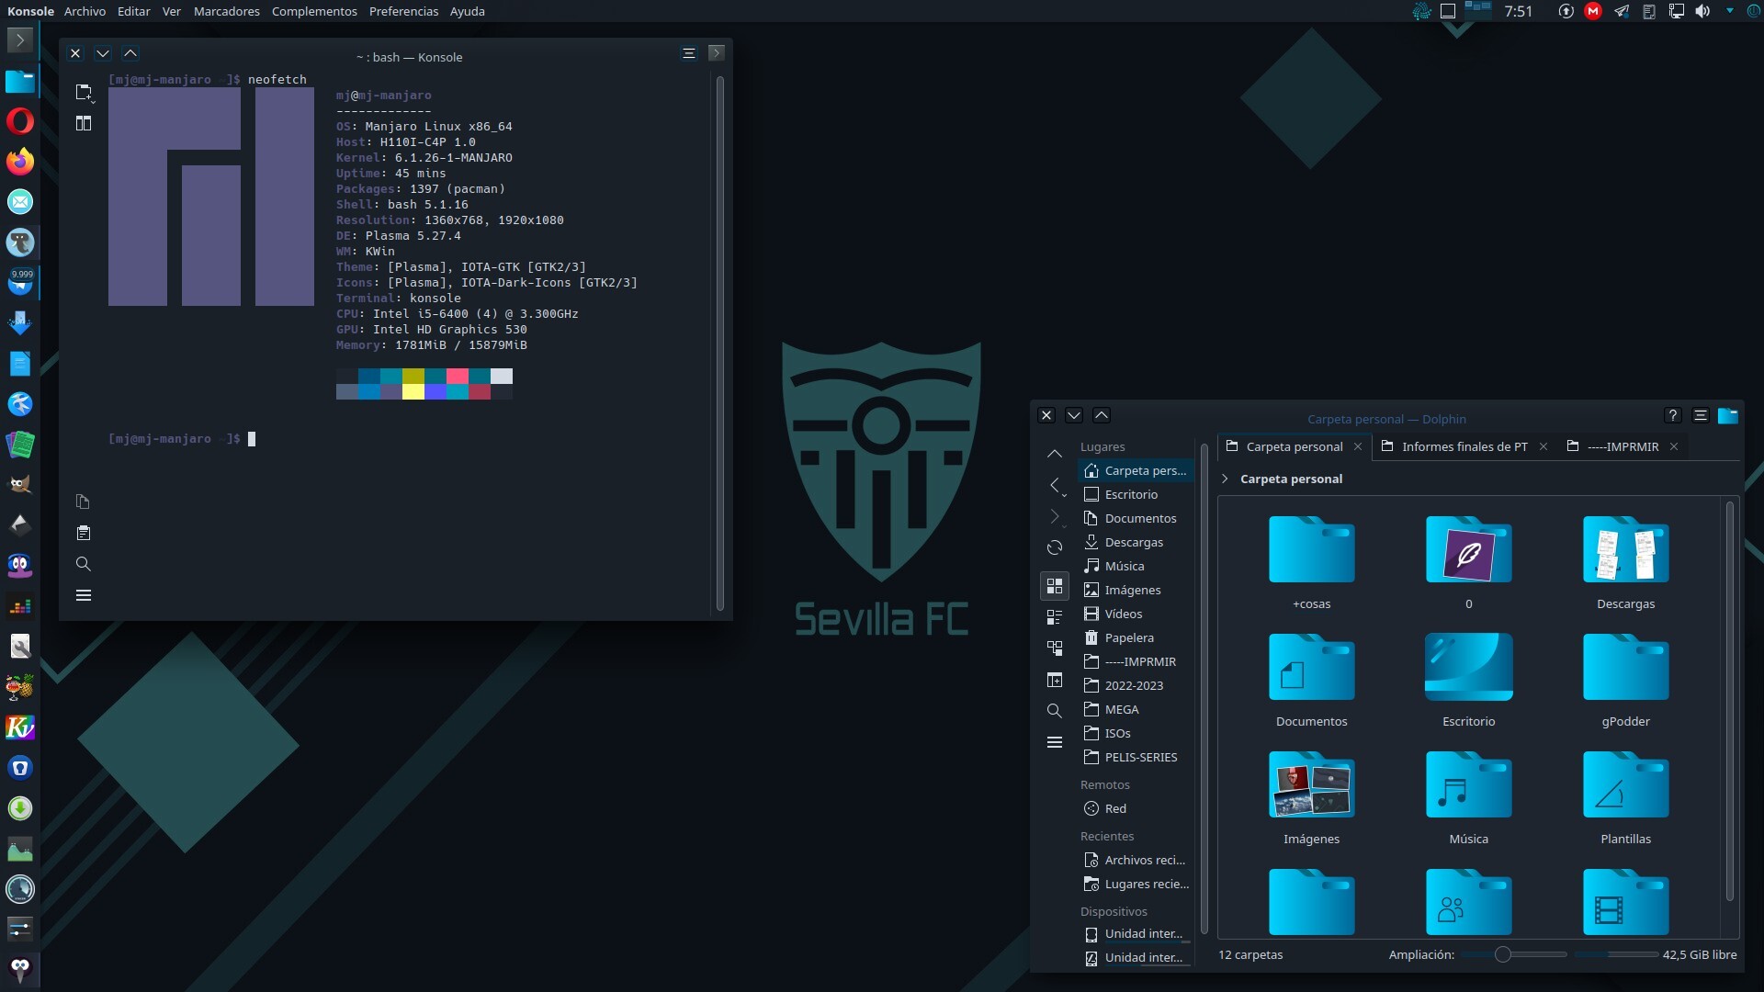Close the Carpeta personal tab
The width and height of the screenshot is (1764, 992).
(1358, 446)
